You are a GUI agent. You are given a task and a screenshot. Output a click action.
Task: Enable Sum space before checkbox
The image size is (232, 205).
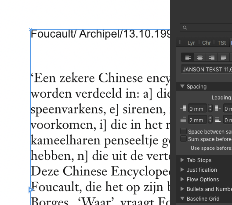[x=183, y=139]
